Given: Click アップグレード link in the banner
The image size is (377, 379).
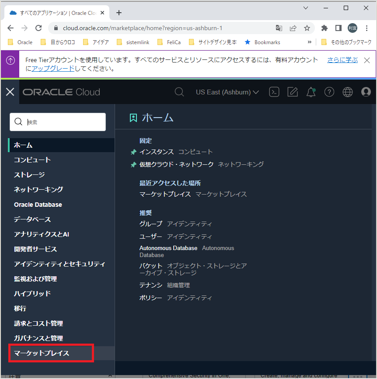Looking at the screenshot, I should 53,69.
